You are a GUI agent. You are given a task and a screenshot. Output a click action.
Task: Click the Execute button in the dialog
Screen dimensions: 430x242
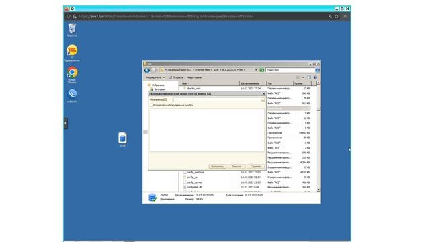(x=218, y=167)
